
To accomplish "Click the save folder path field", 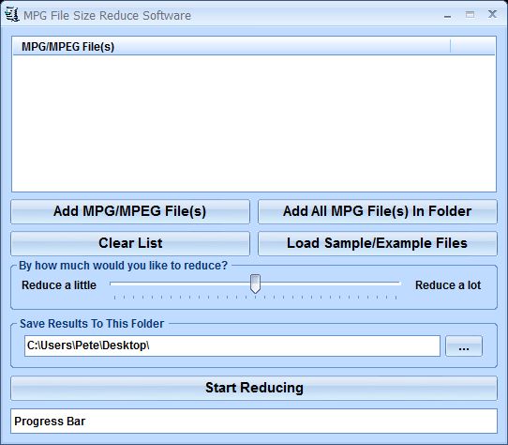I will [232, 346].
